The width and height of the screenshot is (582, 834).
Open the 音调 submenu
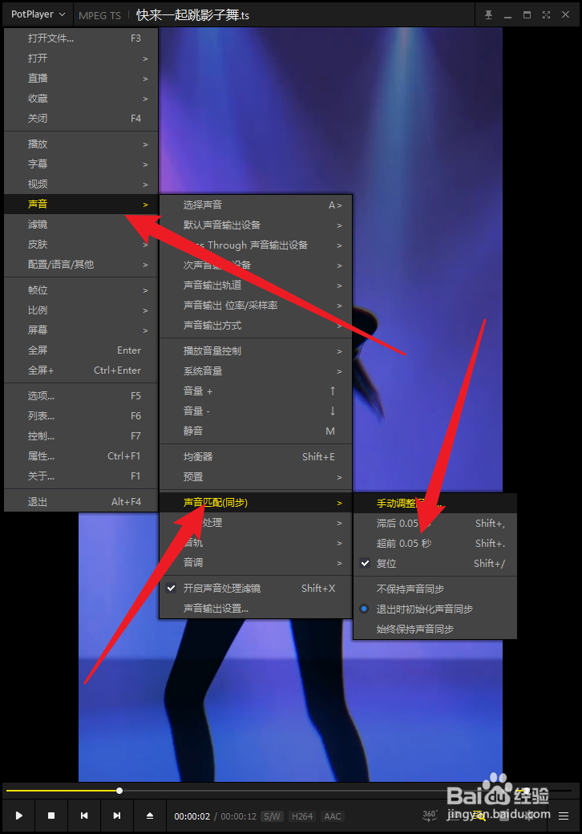pyautogui.click(x=256, y=563)
